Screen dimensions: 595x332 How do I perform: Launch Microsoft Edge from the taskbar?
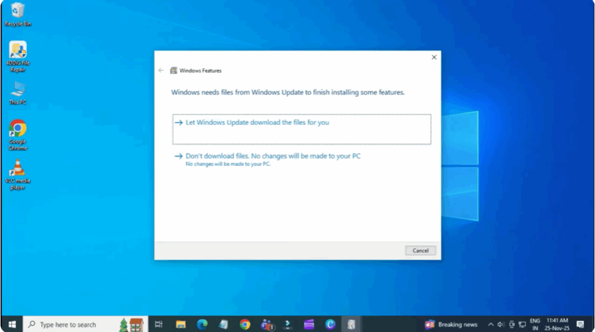(202, 324)
